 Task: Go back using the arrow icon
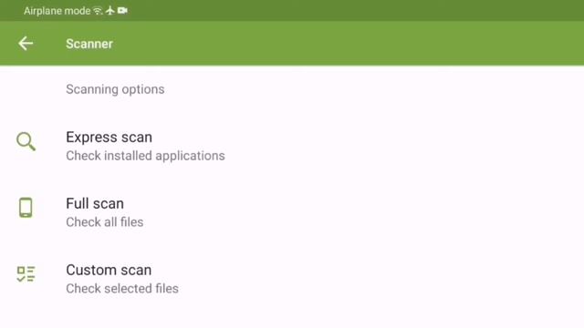point(26,44)
